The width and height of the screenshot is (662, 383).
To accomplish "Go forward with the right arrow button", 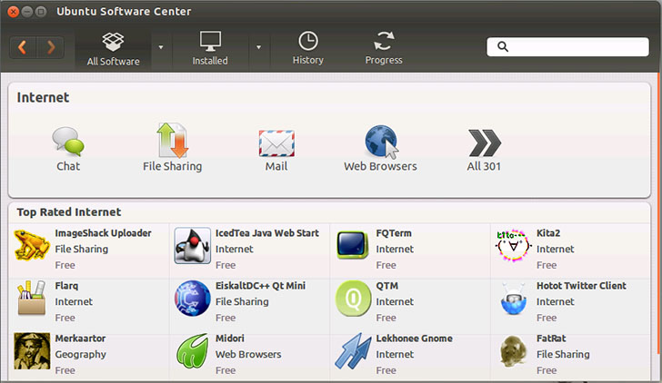I will 51,47.
